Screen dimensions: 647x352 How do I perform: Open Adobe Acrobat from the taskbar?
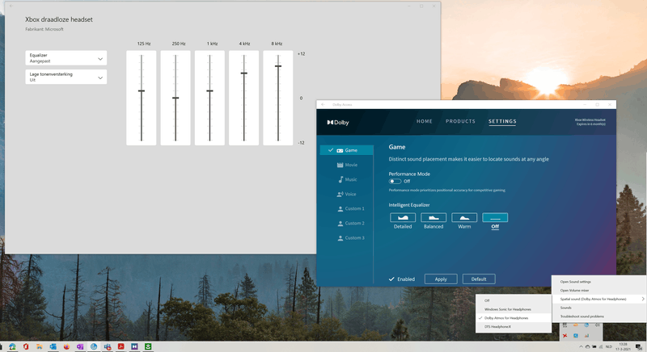[121, 346]
